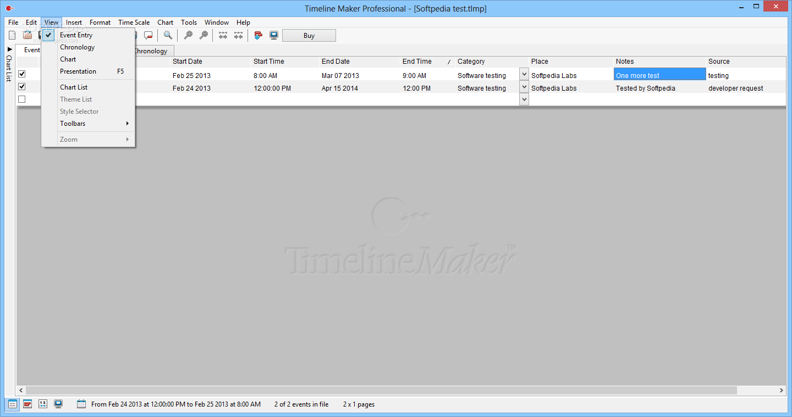Open Category dropdown in the empty row

[x=524, y=99]
